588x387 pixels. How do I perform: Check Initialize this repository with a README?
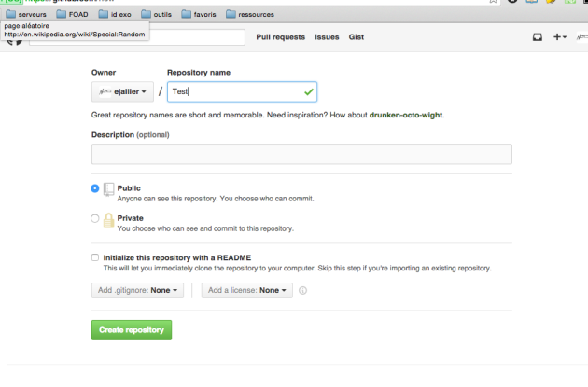pos(95,257)
